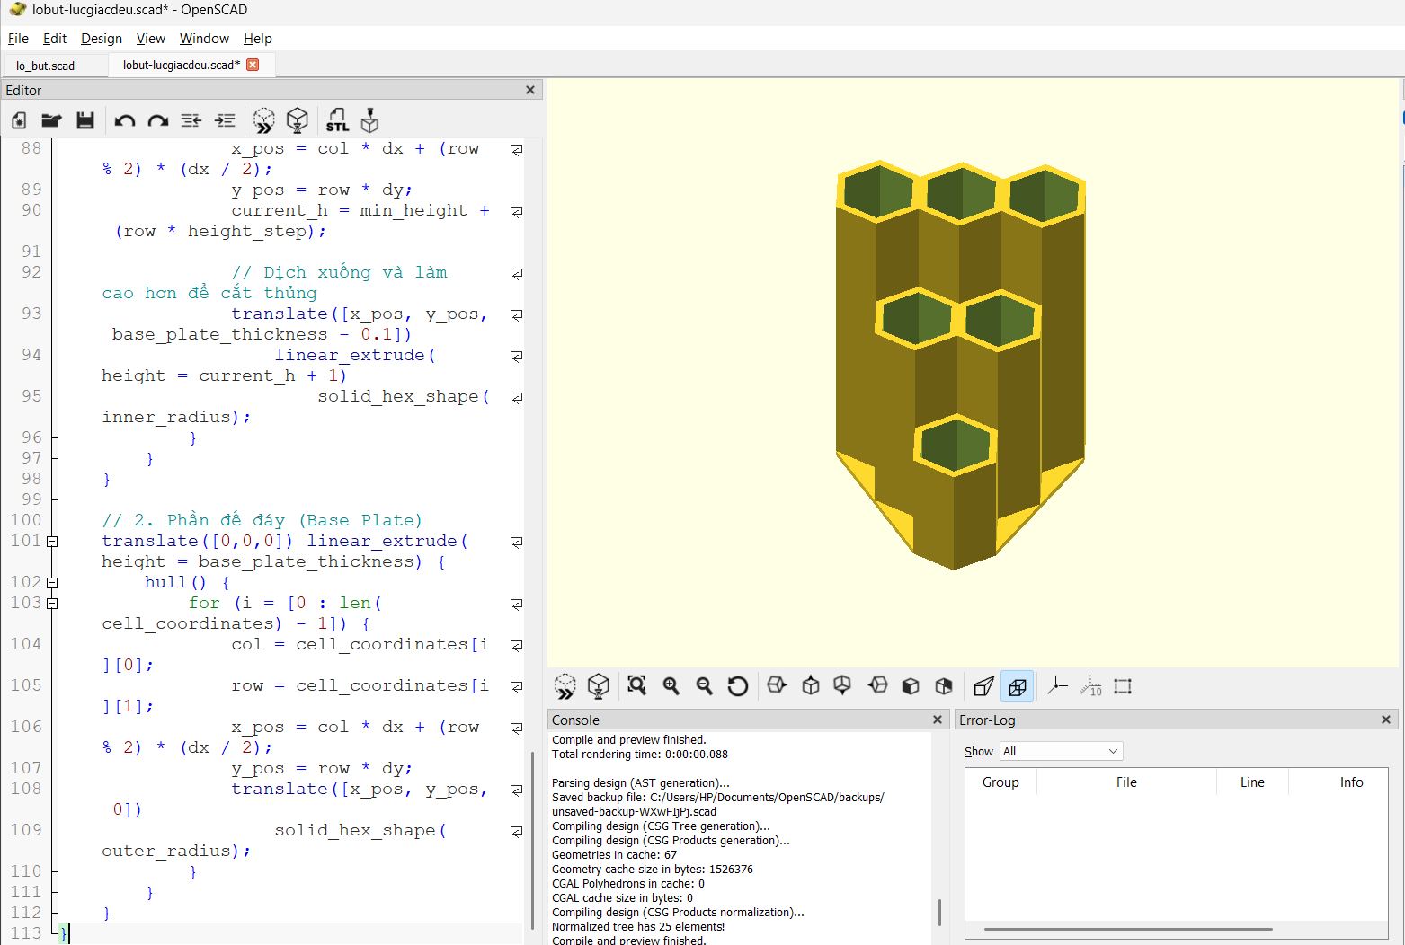
Task: Switch to the Left view
Action: [x=877, y=686]
